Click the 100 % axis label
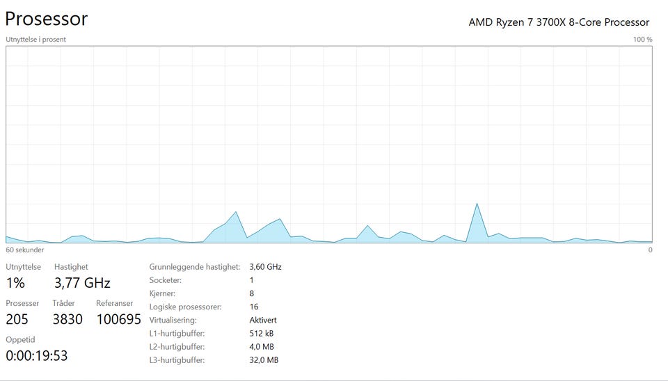668x381 pixels. [642, 39]
